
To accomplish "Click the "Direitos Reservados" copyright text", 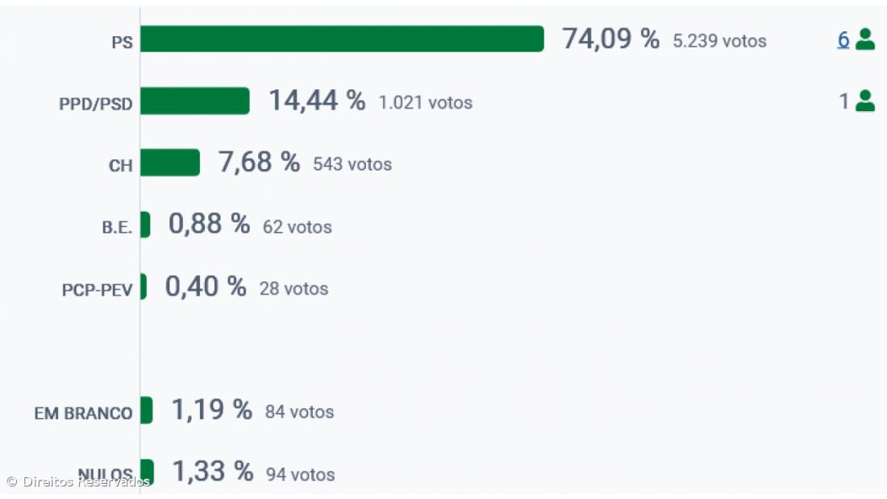I will (x=85, y=482).
